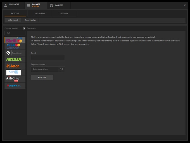Viewport: 190px width, 143px height.
Task: Pick Neteller as payment method
Action: (x=15, y=59)
